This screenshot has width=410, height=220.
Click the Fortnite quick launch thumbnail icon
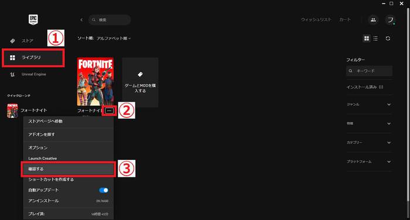pyautogui.click(x=12, y=111)
